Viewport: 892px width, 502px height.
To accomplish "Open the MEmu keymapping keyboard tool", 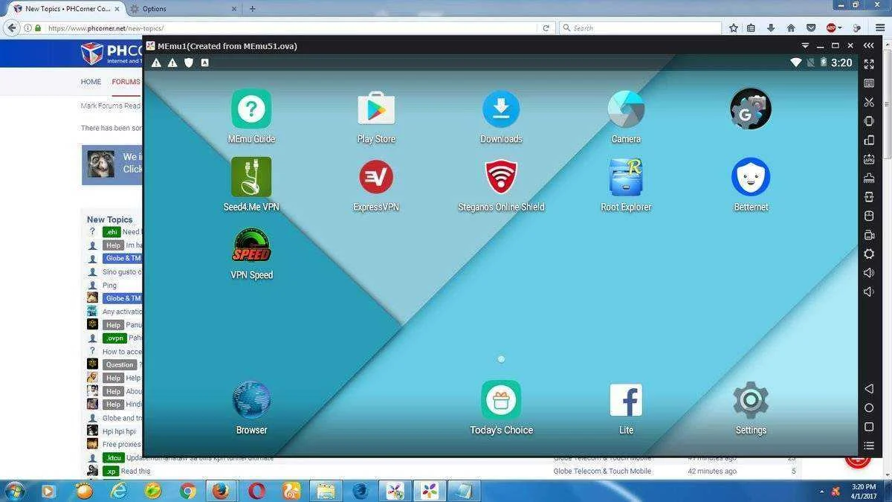I will coord(869,83).
